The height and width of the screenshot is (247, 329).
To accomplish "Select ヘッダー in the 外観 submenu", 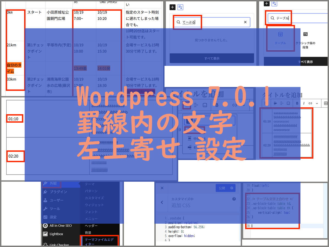I will [91, 226].
